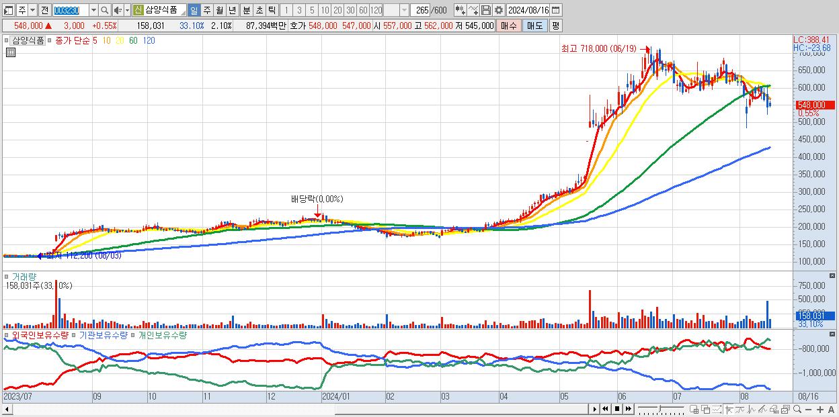Stop the chart replay
This screenshot has width=839, height=417.
(617, 409)
